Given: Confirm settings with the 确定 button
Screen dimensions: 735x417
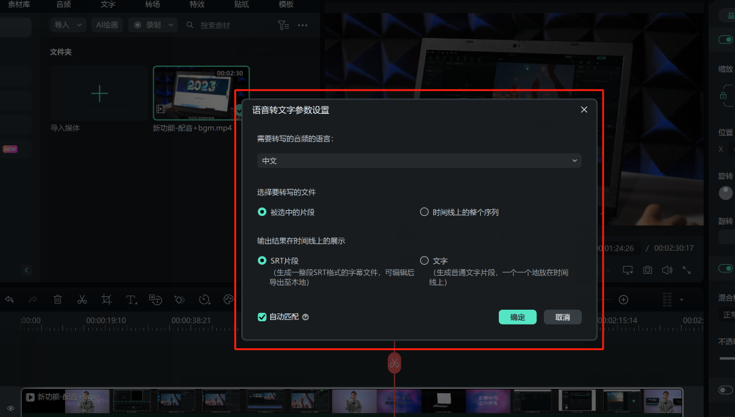Looking at the screenshot, I should coord(517,317).
